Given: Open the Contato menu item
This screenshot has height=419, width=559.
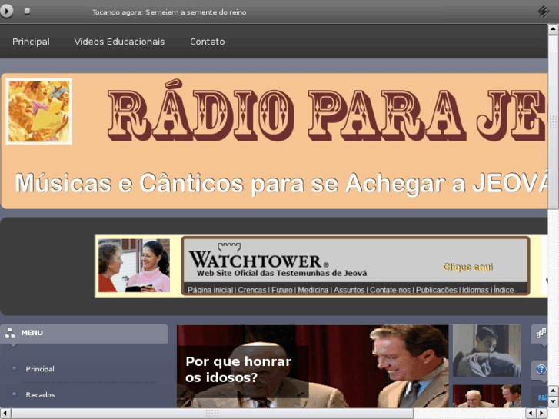Looking at the screenshot, I should coord(208,42).
